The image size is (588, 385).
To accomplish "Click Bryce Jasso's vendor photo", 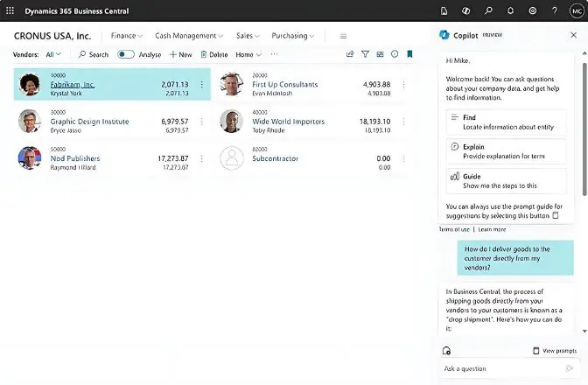I will click(30, 121).
